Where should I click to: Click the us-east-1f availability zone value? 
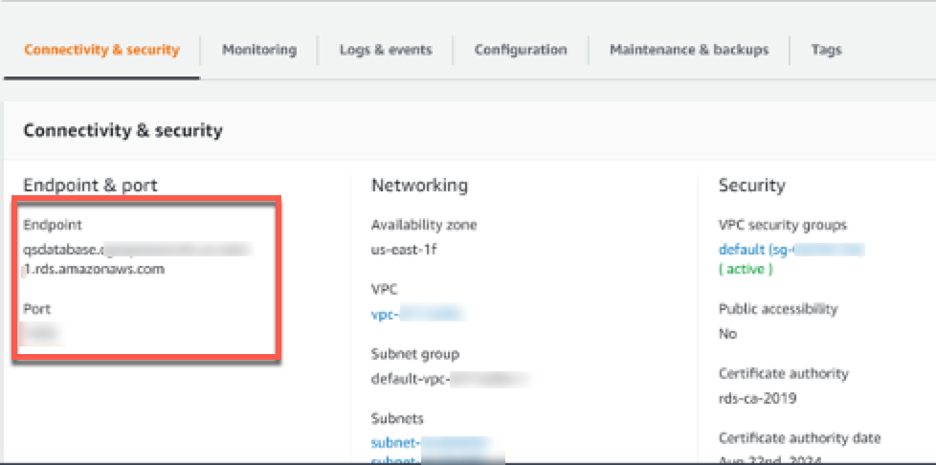tap(405, 250)
